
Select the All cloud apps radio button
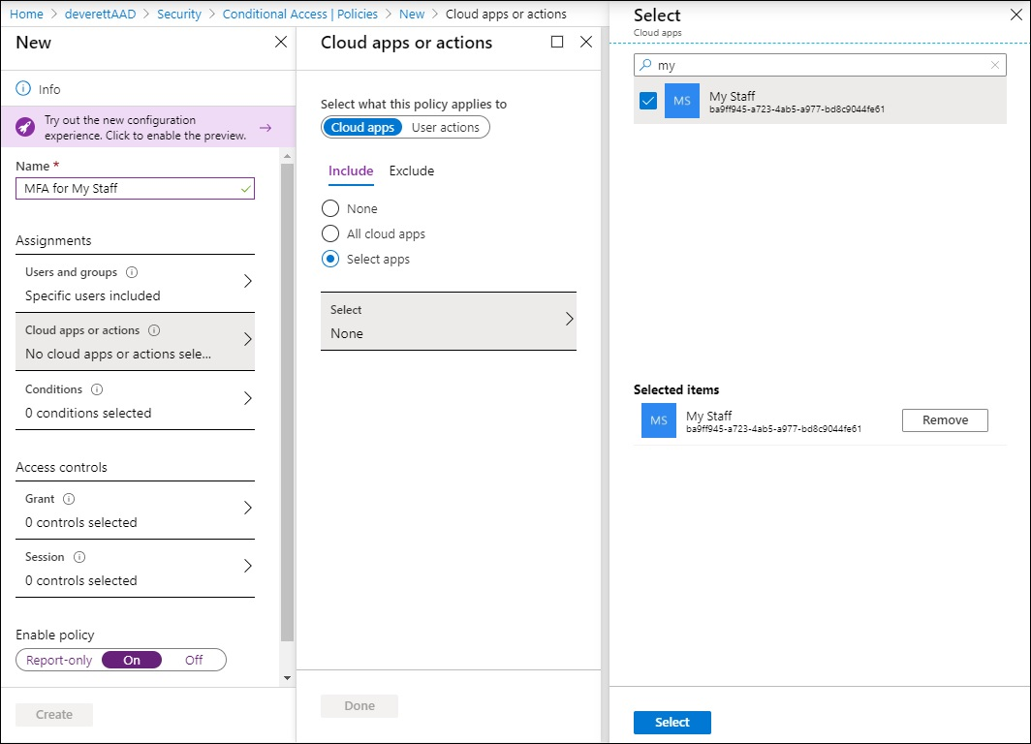(x=330, y=233)
